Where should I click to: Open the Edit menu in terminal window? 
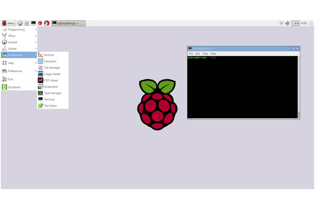tap(197, 54)
